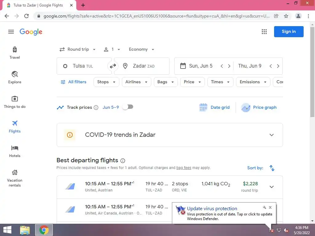Reload the page in Chrome

pyautogui.click(x=26, y=16)
